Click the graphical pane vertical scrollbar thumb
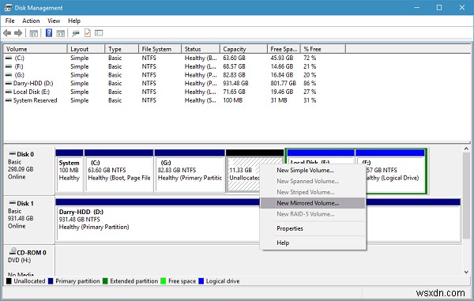Screen dimensions: 474x301 pyautogui.click(x=466, y=196)
